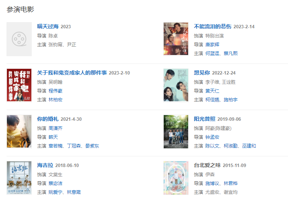Open the role 周潇齐 link
This screenshot has width=288, height=198.
tap(55, 128)
